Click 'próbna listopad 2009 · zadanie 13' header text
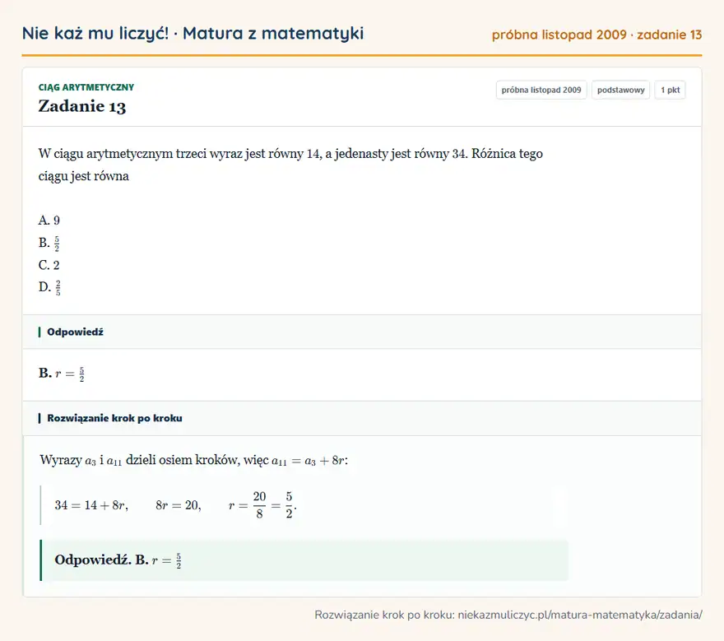The height and width of the screenshot is (641, 724). click(x=596, y=35)
